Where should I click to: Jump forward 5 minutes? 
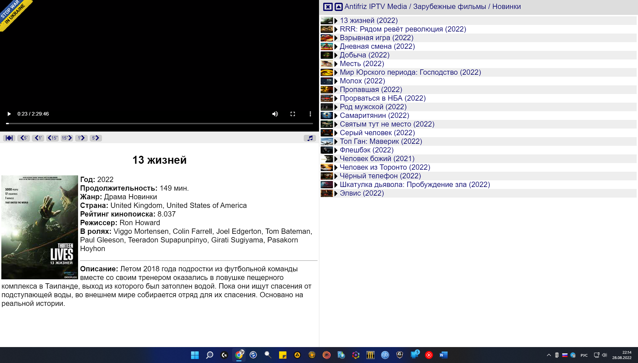(x=96, y=138)
